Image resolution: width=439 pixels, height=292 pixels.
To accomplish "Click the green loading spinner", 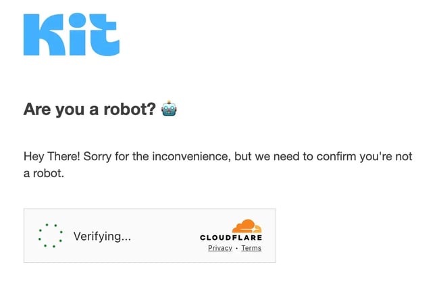I will (x=50, y=235).
